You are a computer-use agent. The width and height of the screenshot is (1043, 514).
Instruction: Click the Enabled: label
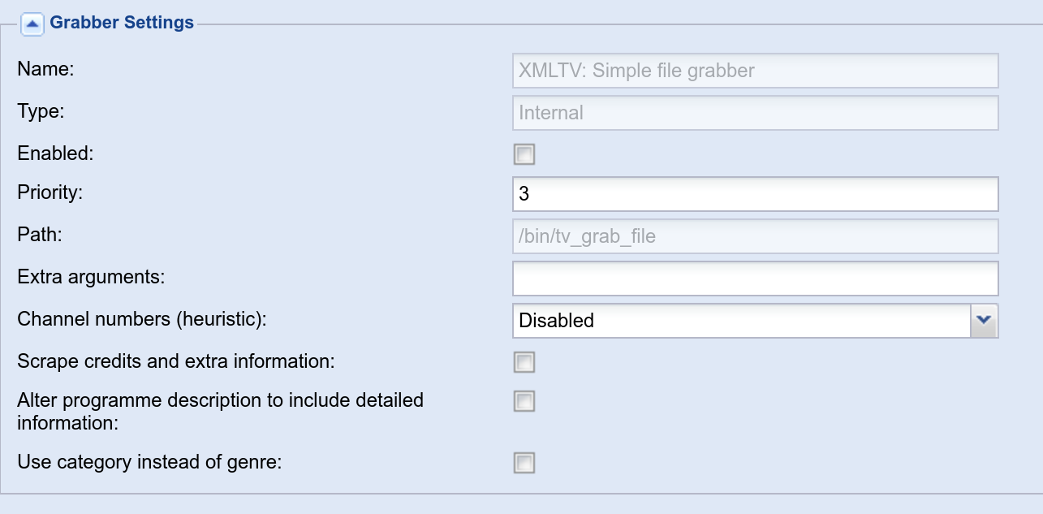coord(55,153)
